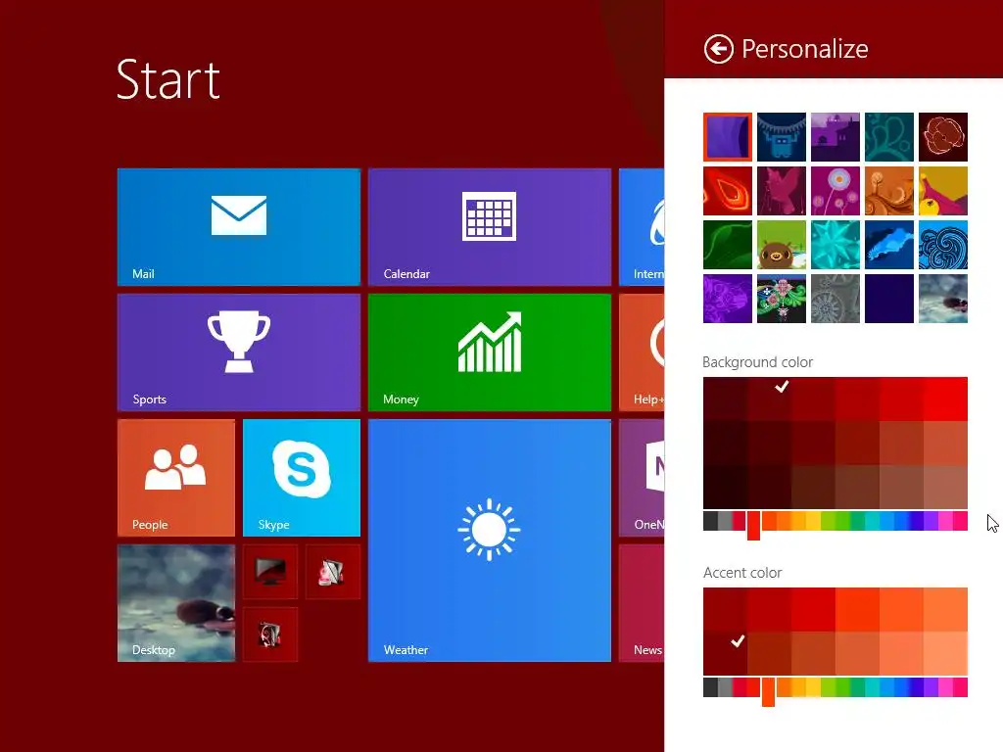This screenshot has height=752, width=1003.
Task: Select the blue robot background pattern
Action: pyautogui.click(x=781, y=137)
